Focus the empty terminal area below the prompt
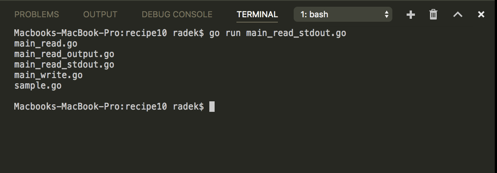The width and height of the screenshot is (497, 173). [248, 143]
